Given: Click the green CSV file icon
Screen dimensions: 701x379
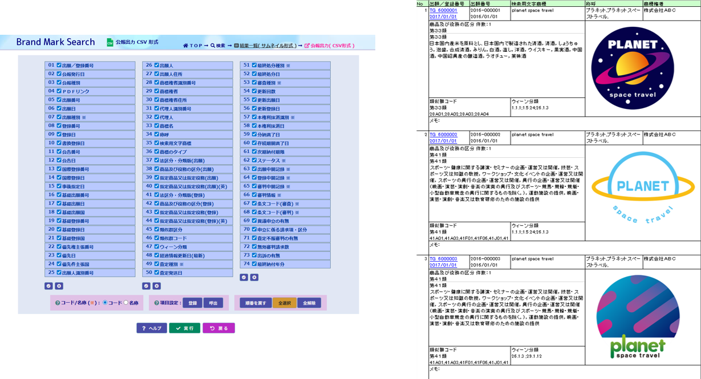Looking at the screenshot, I should pyautogui.click(x=110, y=42).
